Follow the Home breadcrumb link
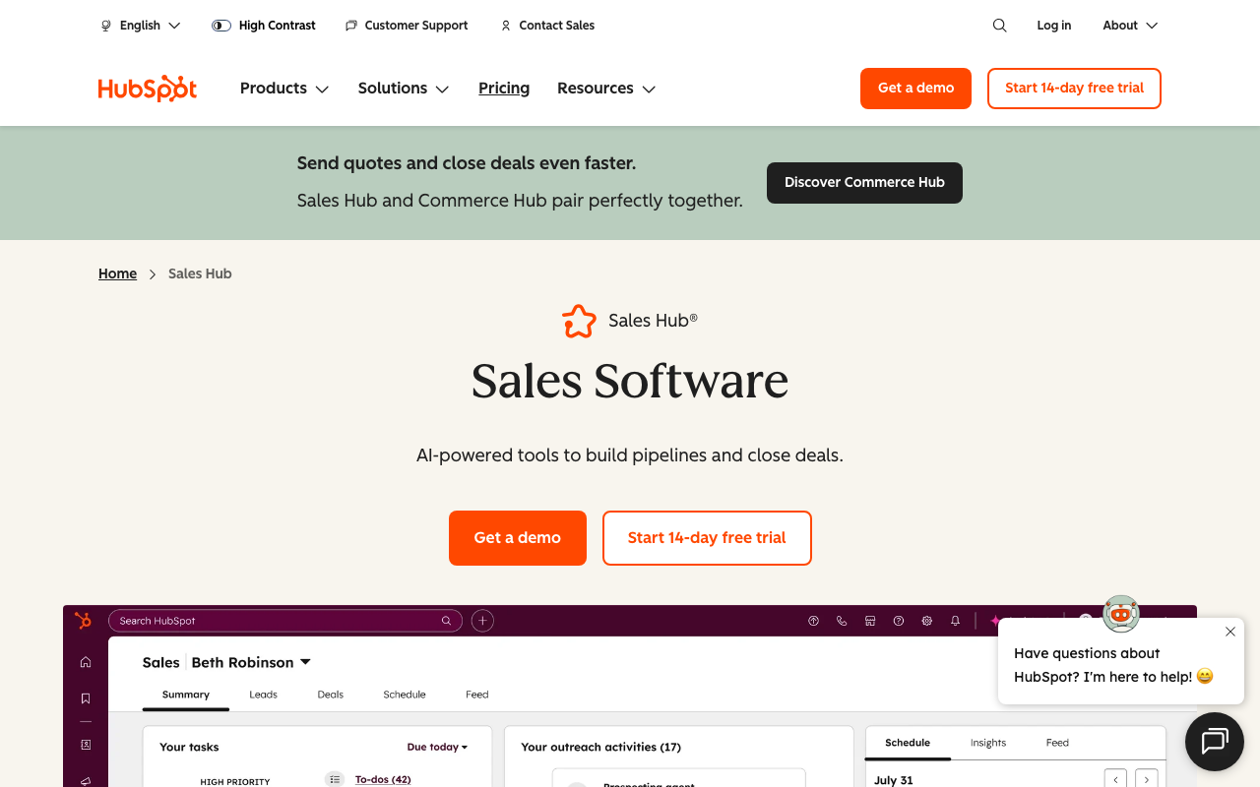 (x=117, y=274)
